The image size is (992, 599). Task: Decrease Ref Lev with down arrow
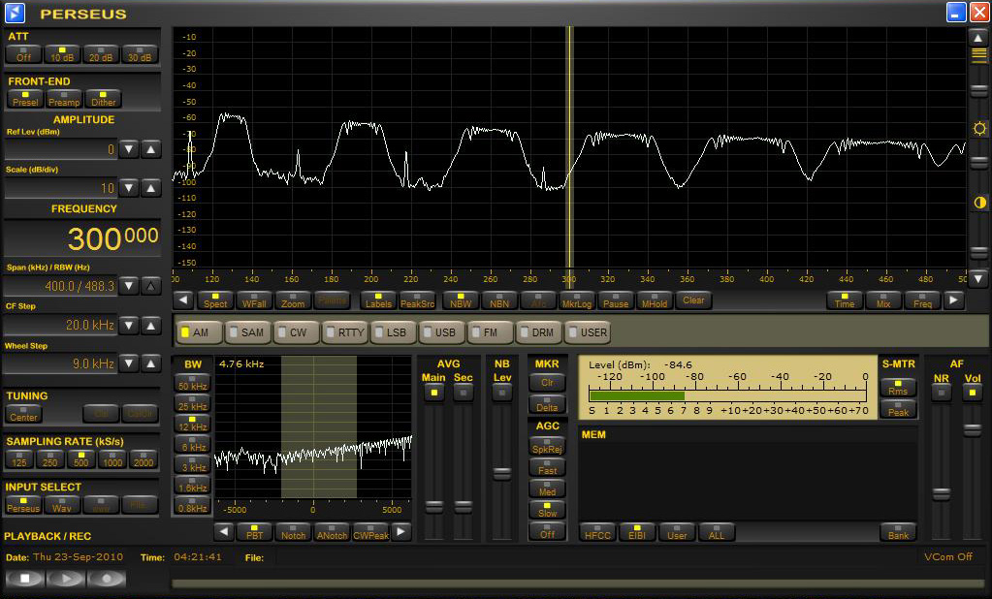point(129,149)
